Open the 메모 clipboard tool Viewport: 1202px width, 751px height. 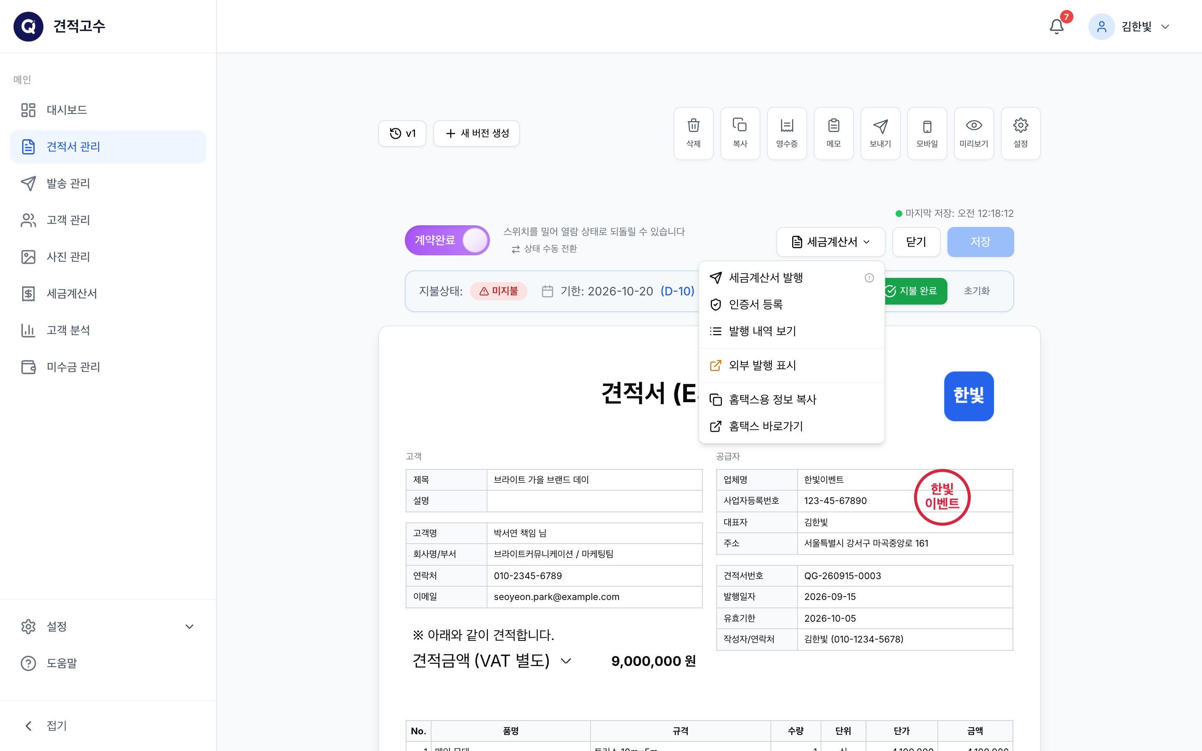833,133
